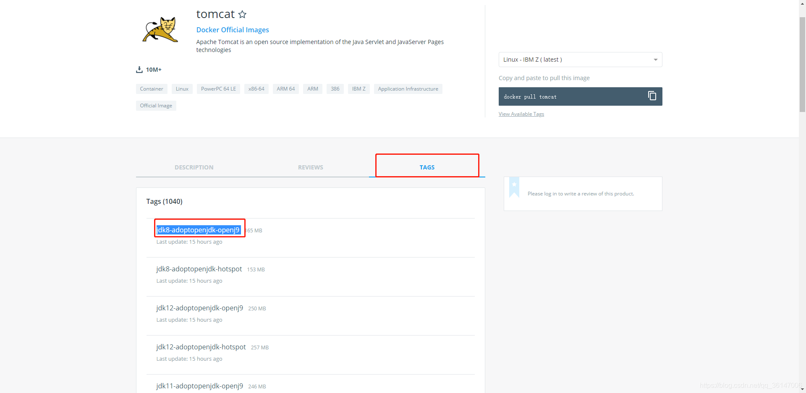Click the x86-64 architecture tag
Screen dimensions: 806x393
click(x=256, y=89)
